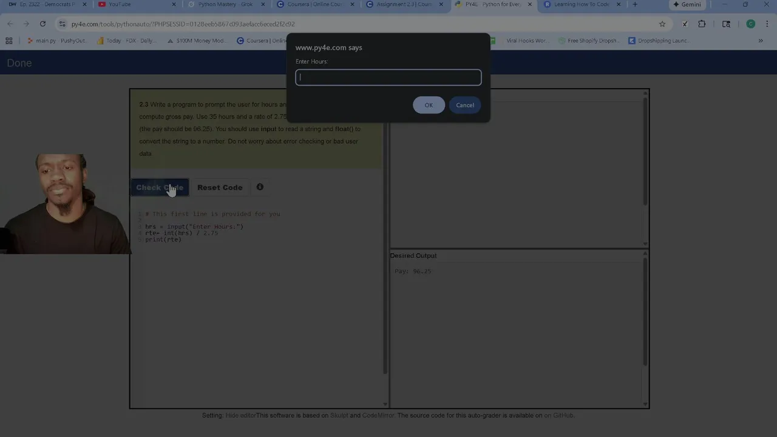Open the main.py bookmark

click(56, 41)
